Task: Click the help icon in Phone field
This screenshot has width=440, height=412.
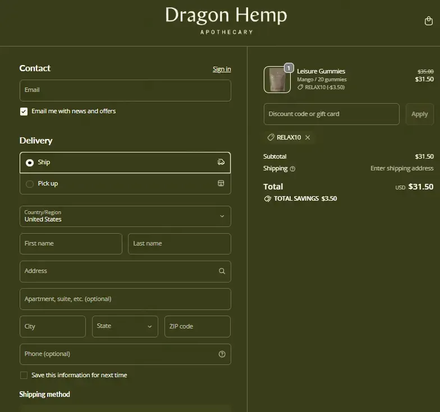Action: coord(222,354)
